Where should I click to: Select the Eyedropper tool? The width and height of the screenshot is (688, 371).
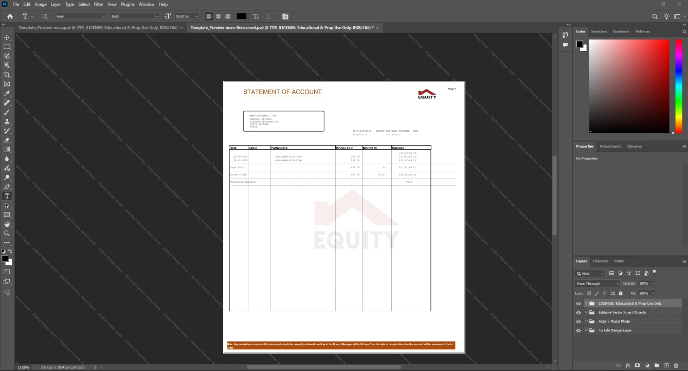click(7, 94)
